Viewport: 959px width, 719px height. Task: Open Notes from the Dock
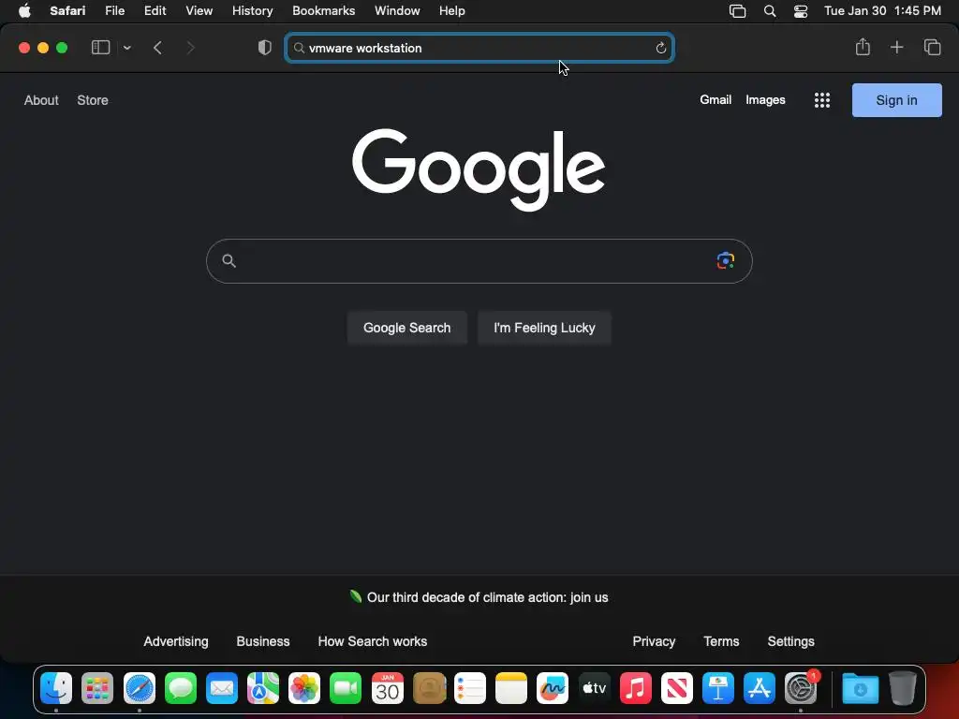(x=511, y=688)
